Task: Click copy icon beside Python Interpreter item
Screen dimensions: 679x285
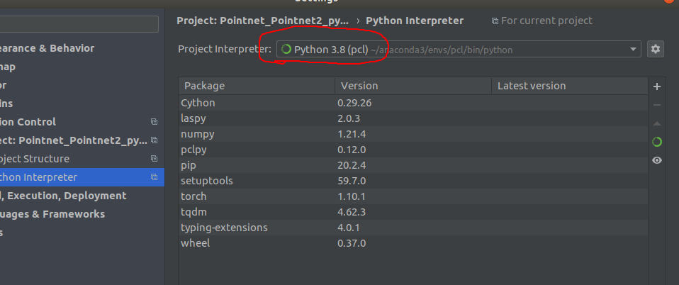Action: pos(155,177)
